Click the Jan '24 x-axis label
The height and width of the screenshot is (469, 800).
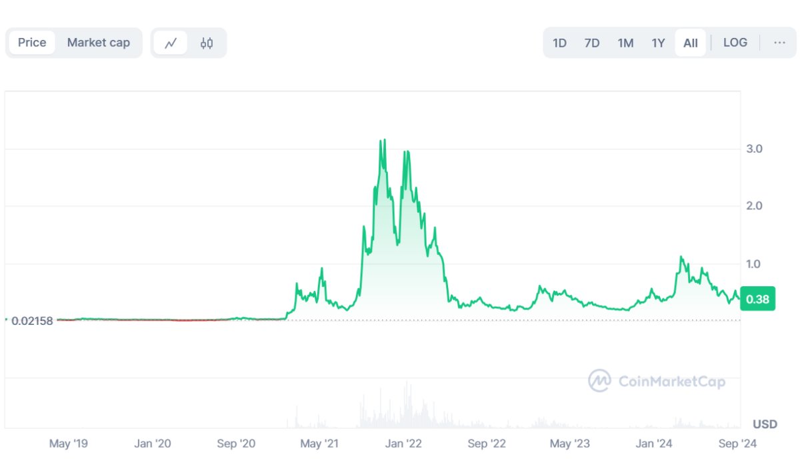(654, 444)
